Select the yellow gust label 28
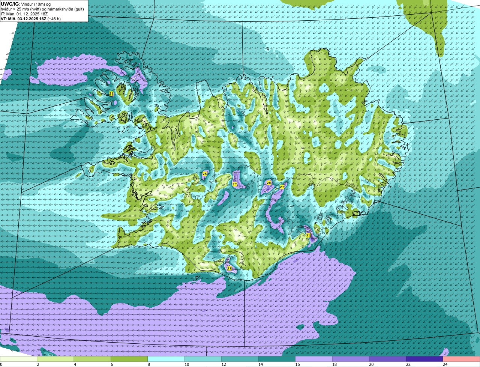Viewport: 480px width, 367px height. click(268, 183)
